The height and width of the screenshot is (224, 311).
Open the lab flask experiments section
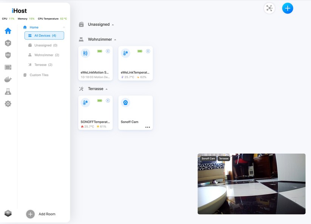[x=8, y=91]
